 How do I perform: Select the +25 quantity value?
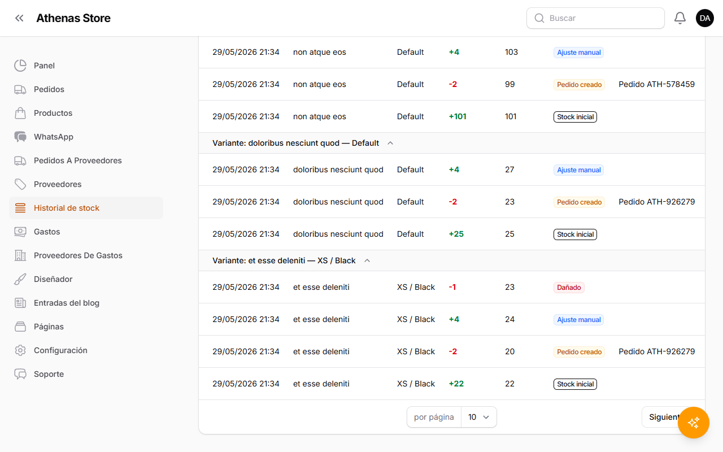pos(456,234)
